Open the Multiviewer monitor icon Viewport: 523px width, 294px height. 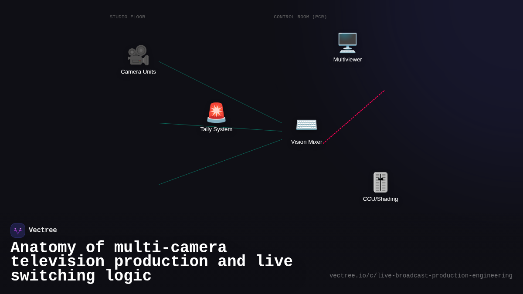point(347,42)
